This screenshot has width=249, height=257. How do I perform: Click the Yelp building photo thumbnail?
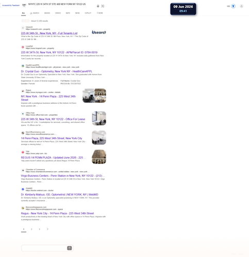(99, 157)
